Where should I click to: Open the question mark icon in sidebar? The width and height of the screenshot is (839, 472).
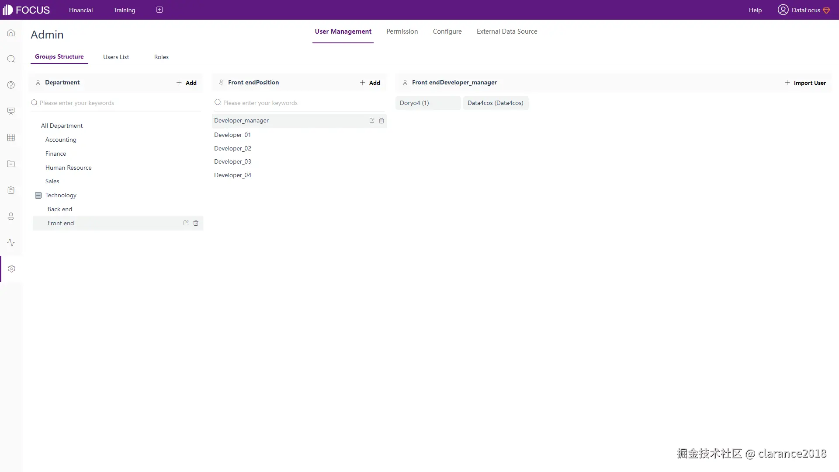11,85
